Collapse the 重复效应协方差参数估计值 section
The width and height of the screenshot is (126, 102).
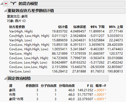pyautogui.click(x=6, y=11)
